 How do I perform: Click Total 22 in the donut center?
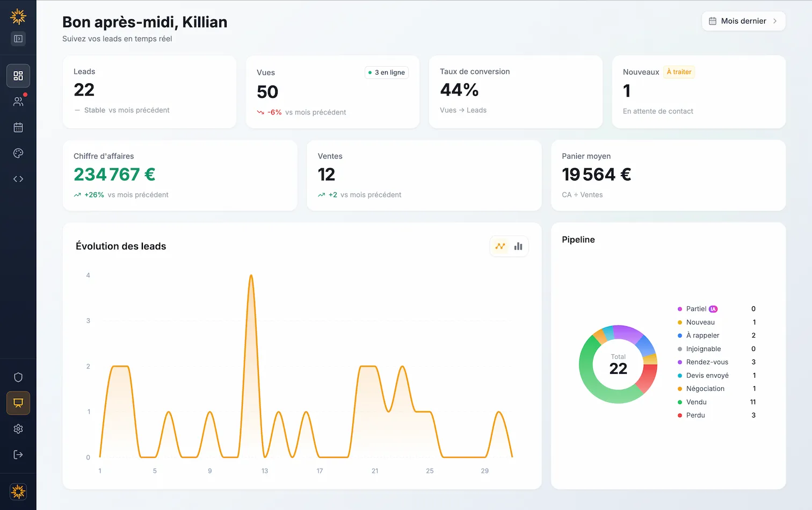(x=618, y=364)
